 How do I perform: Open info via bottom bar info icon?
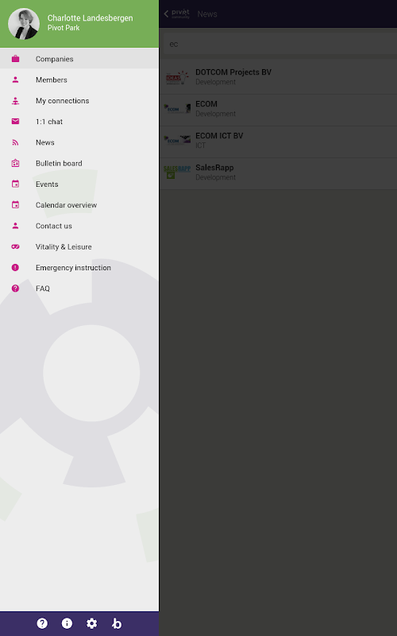(x=67, y=623)
